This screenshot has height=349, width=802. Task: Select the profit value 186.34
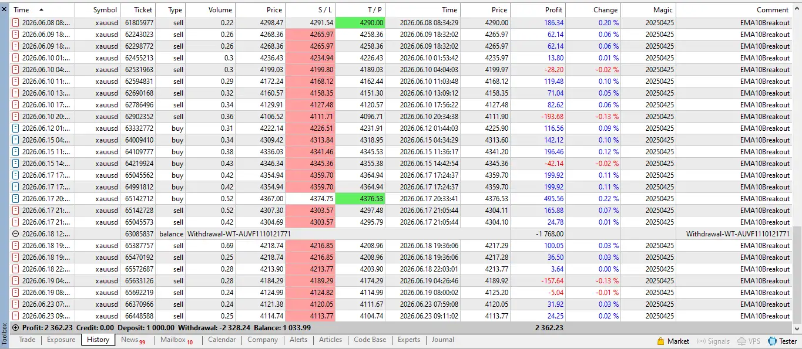pyautogui.click(x=553, y=23)
